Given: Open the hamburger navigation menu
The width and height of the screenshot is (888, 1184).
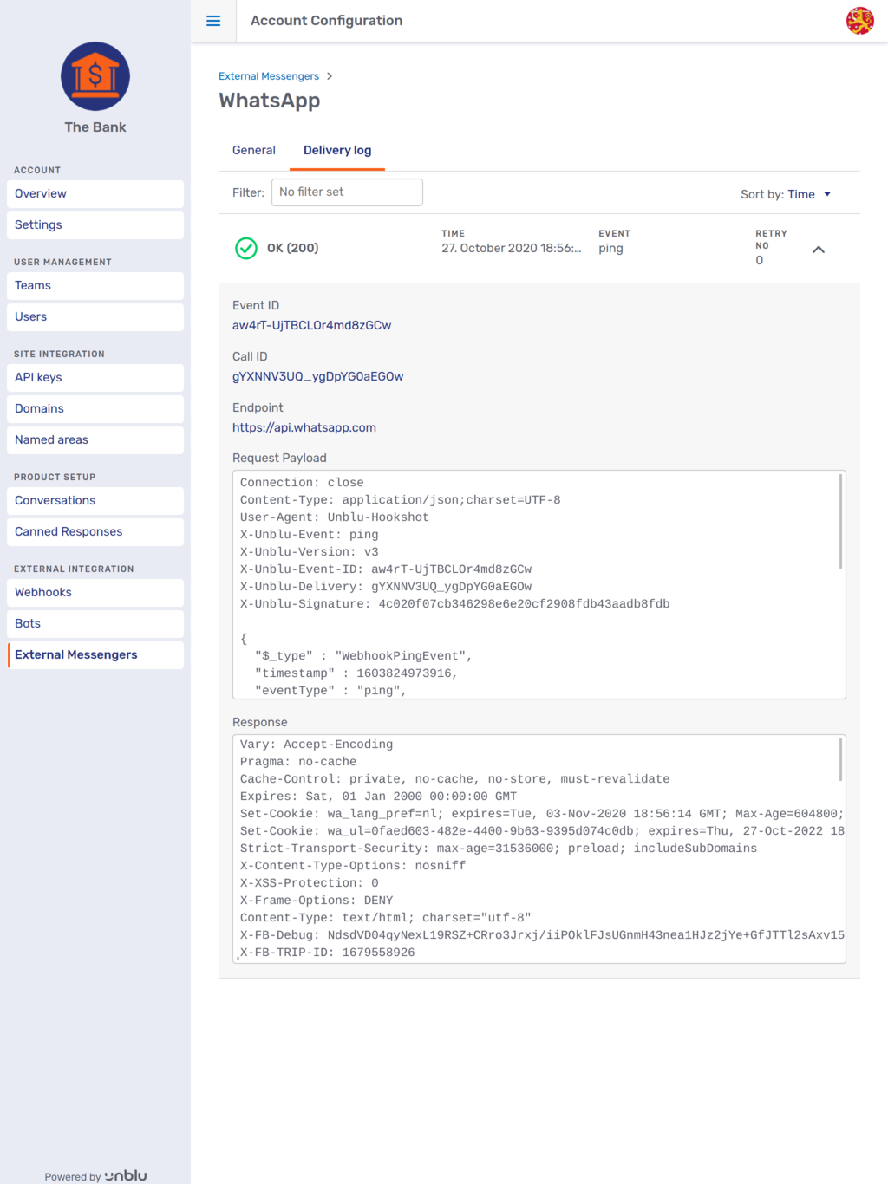Looking at the screenshot, I should pos(212,21).
